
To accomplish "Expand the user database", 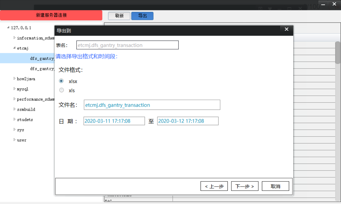I will [x=14, y=140].
